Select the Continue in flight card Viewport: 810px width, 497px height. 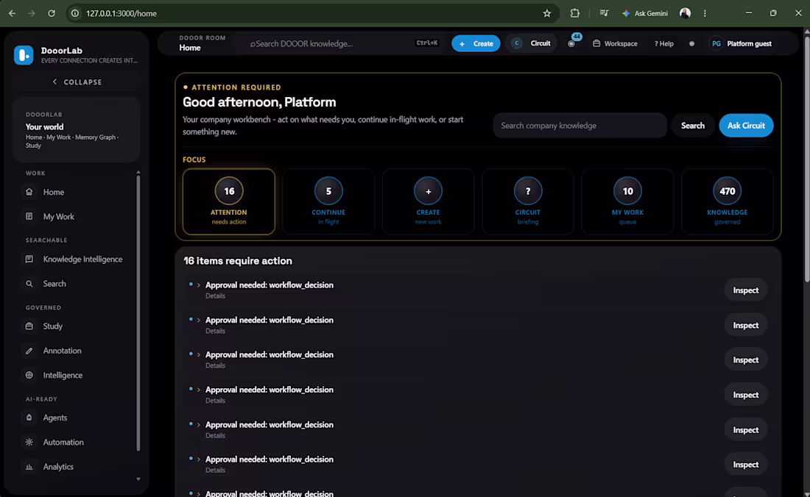click(328, 201)
